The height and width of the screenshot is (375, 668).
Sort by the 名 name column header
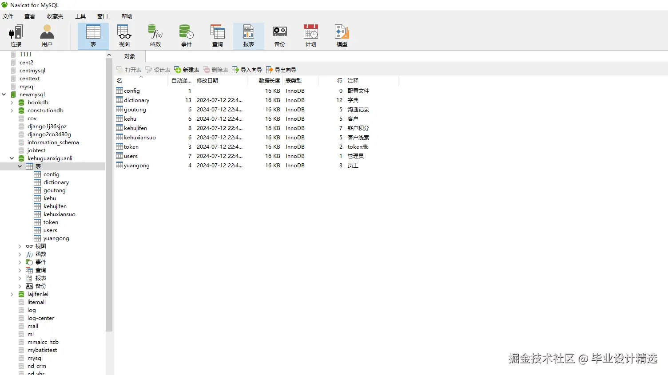[141, 80]
